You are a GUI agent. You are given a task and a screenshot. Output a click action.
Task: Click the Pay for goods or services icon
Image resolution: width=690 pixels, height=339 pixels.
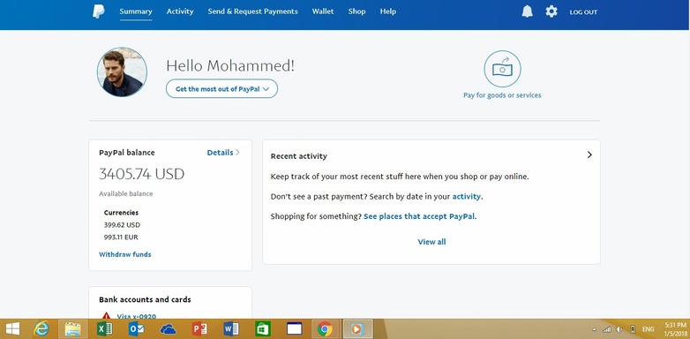point(502,69)
